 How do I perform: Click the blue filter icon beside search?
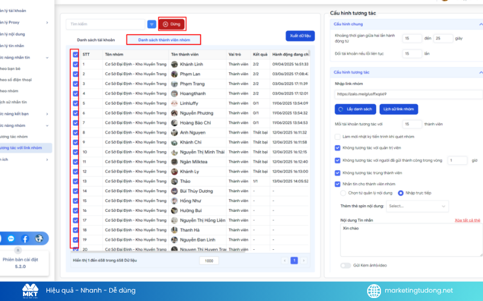(152, 24)
